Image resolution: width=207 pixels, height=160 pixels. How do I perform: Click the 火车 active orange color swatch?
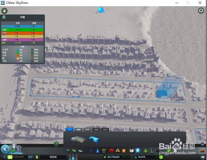[18, 55]
